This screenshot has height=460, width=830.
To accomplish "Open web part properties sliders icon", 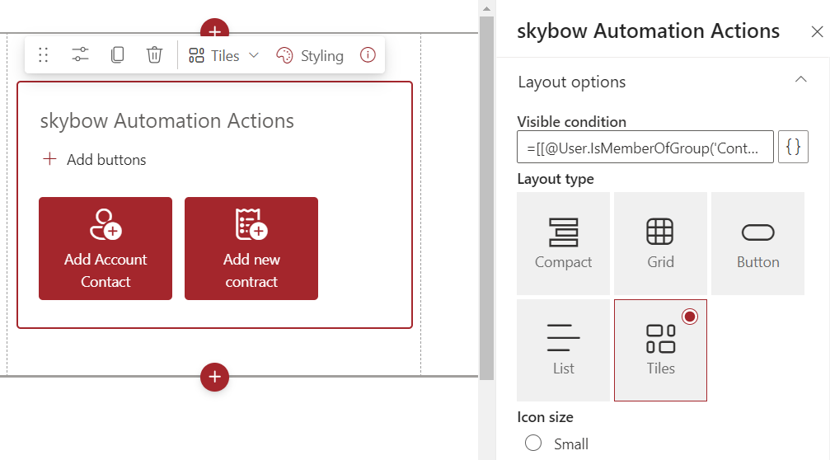I will pyautogui.click(x=81, y=55).
